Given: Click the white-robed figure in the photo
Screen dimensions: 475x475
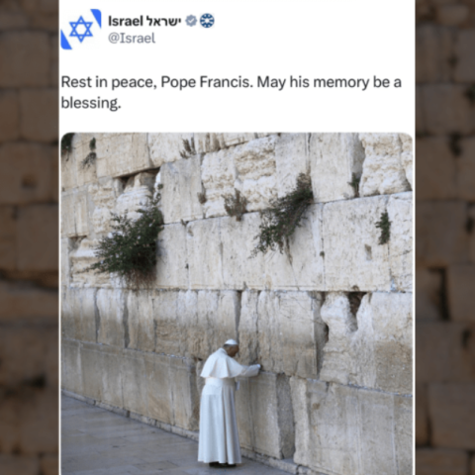Looking at the screenshot, I should (228, 403).
